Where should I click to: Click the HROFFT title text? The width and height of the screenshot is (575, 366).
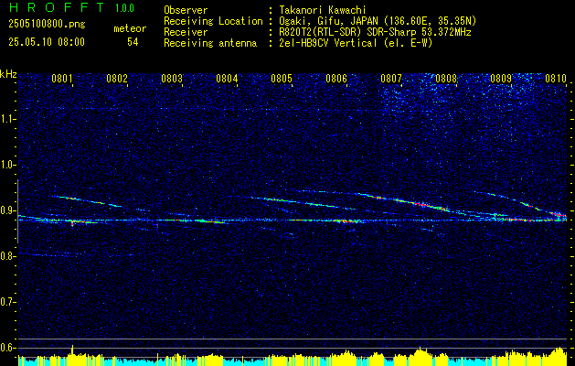point(56,7)
